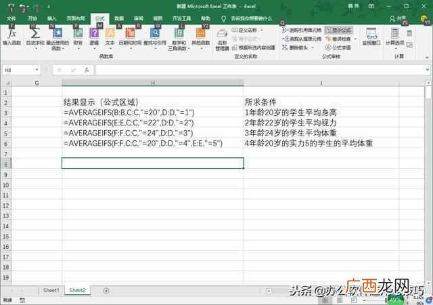Click cell 3年龄24岁的学生平均体重
Image resolution: width=433 pixels, height=305 pixels.
pos(321,133)
